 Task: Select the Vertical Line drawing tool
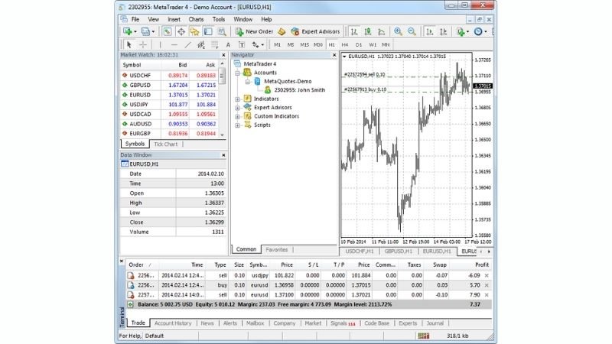pyautogui.click(x=160, y=45)
